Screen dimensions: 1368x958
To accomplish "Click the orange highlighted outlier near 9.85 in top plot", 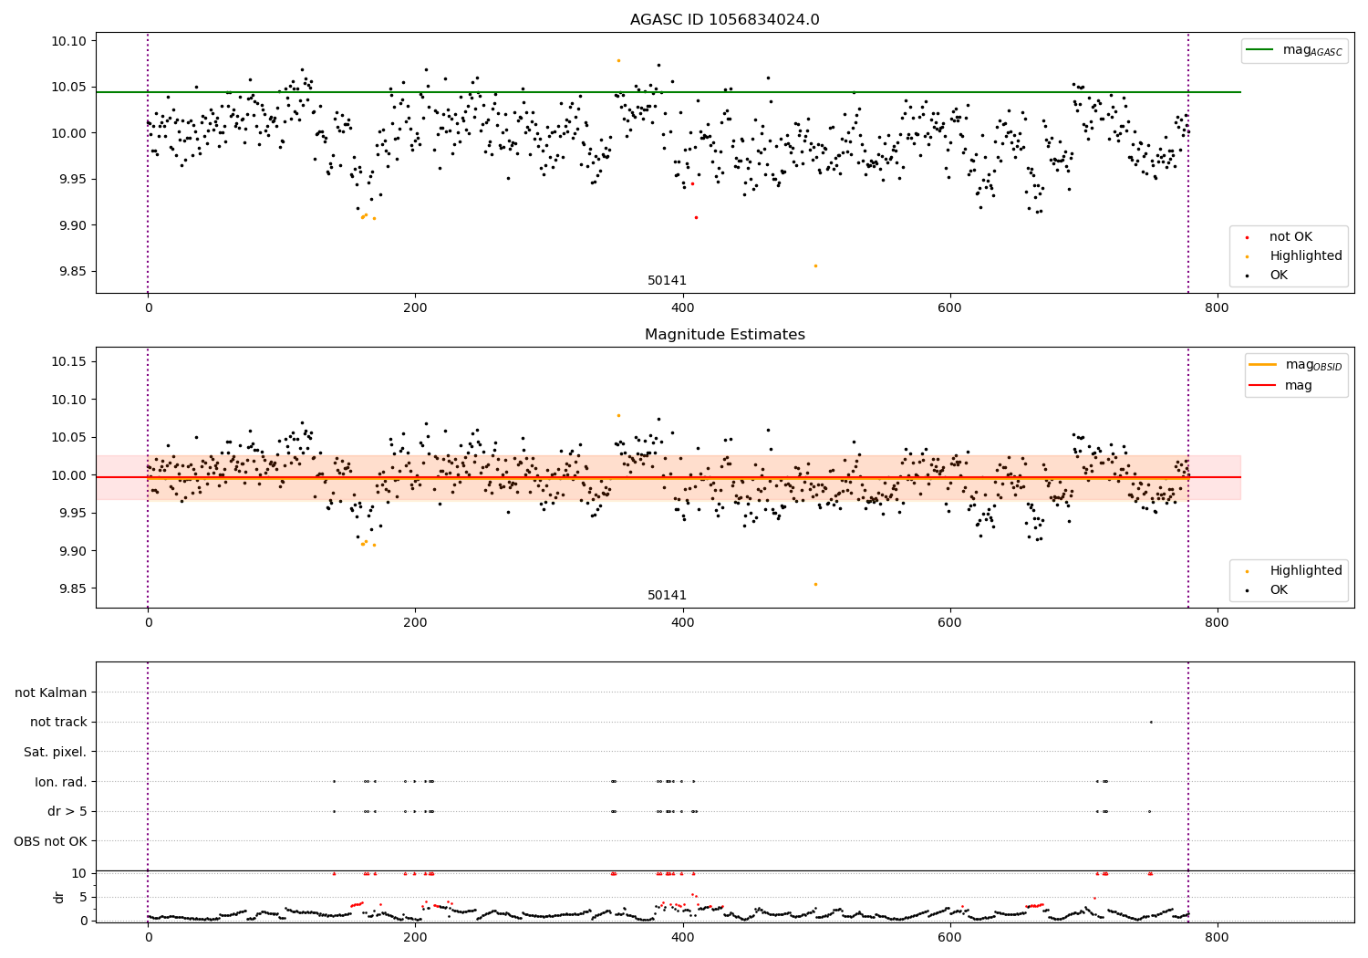I will coord(815,266).
